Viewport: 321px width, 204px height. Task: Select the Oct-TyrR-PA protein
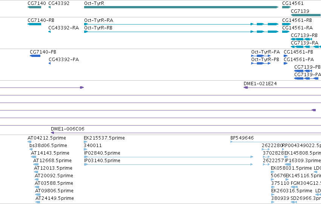[x=261, y=56]
